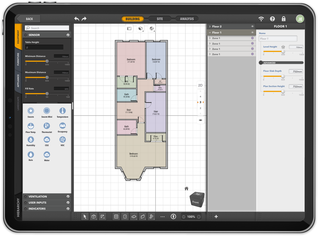Viewport: 318px width, 236px height.
Task: Toggle visibility of the first Zone 1
Action: pyautogui.click(x=252, y=38)
